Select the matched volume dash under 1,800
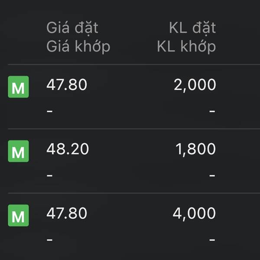Viewport: 260px width, 260px height. tap(212, 175)
